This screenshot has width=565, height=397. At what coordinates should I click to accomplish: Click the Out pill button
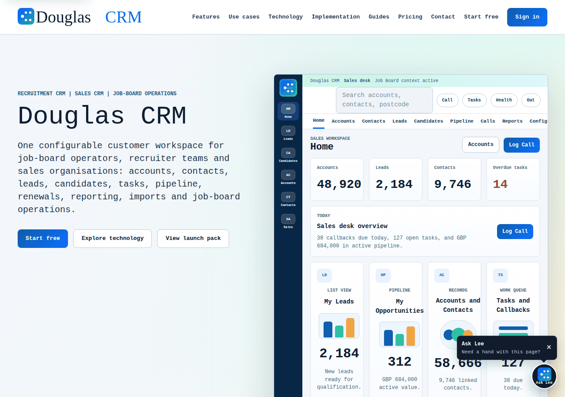[531, 100]
